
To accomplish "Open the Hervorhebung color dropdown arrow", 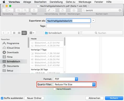I will click(x=54, y=10).
